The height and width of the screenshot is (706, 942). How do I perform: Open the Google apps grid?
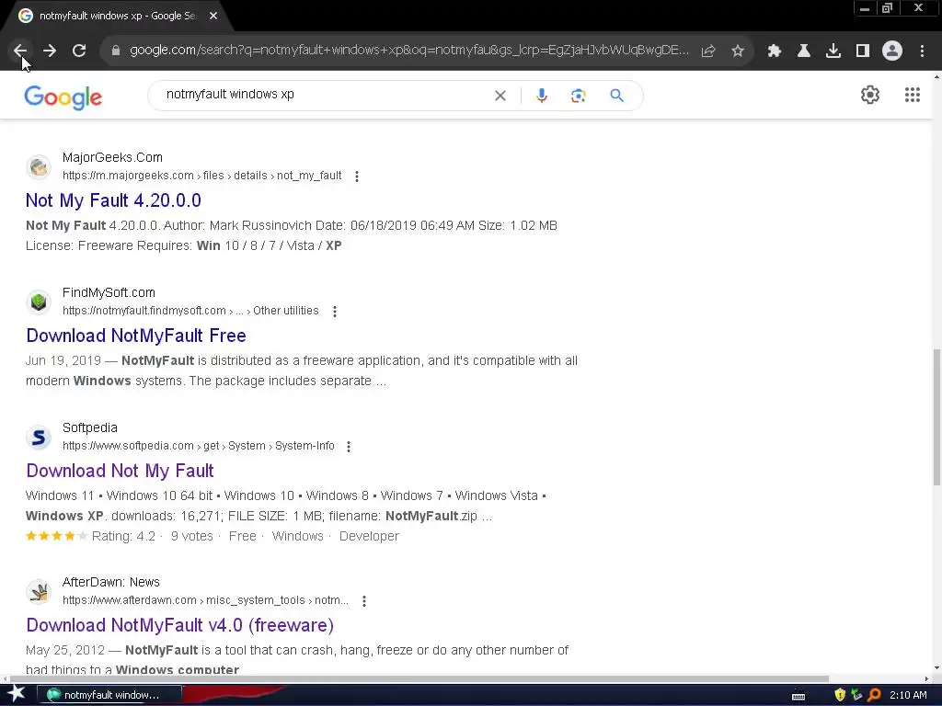coord(913,95)
